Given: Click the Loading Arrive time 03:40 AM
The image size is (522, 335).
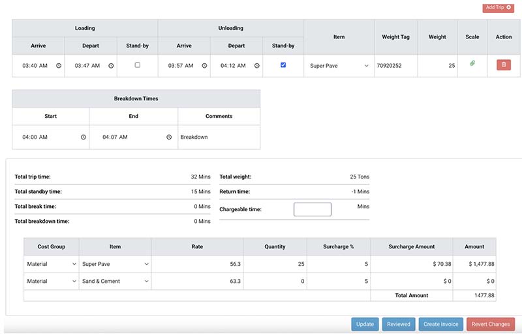Looking at the screenshot, I should tap(35, 66).
